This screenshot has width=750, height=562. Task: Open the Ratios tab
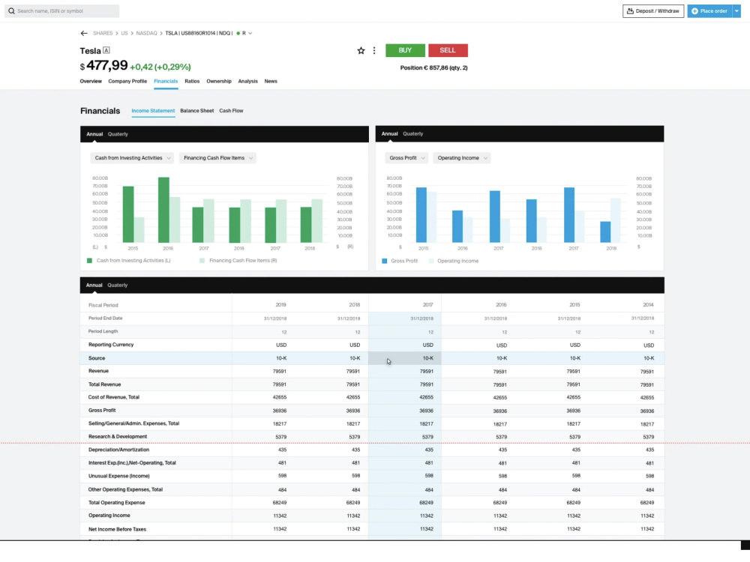[x=192, y=81]
